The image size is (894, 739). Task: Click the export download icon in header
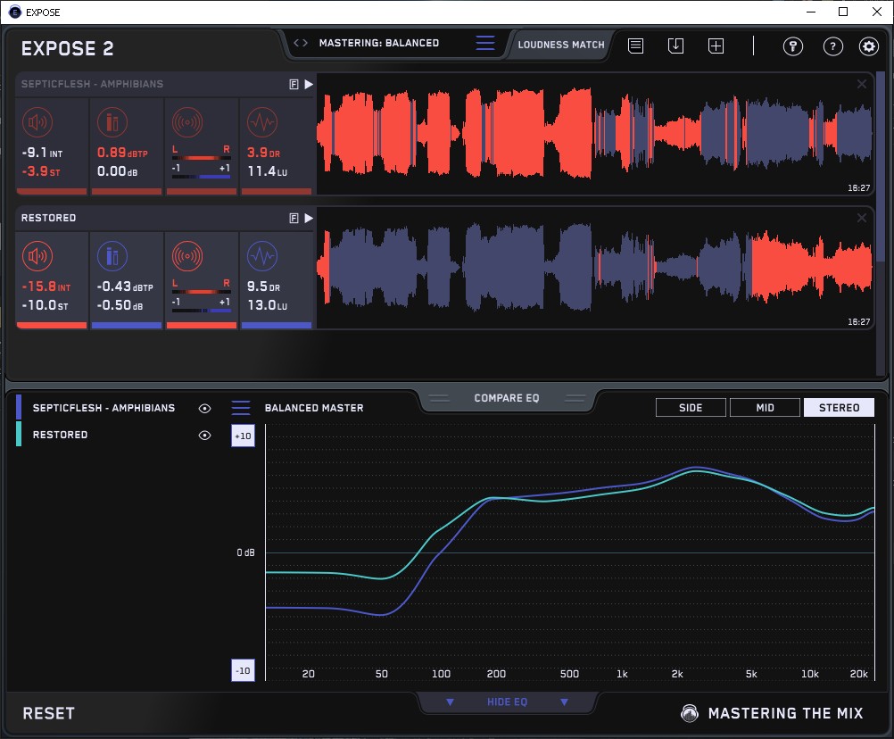[675, 46]
